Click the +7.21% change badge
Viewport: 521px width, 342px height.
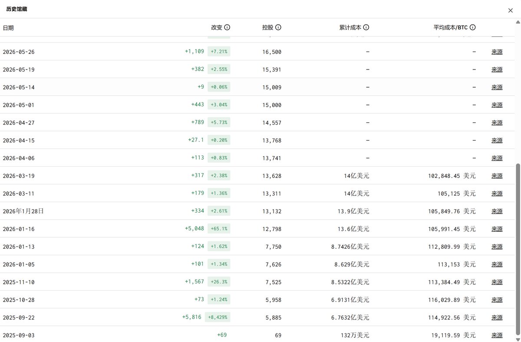click(x=219, y=52)
